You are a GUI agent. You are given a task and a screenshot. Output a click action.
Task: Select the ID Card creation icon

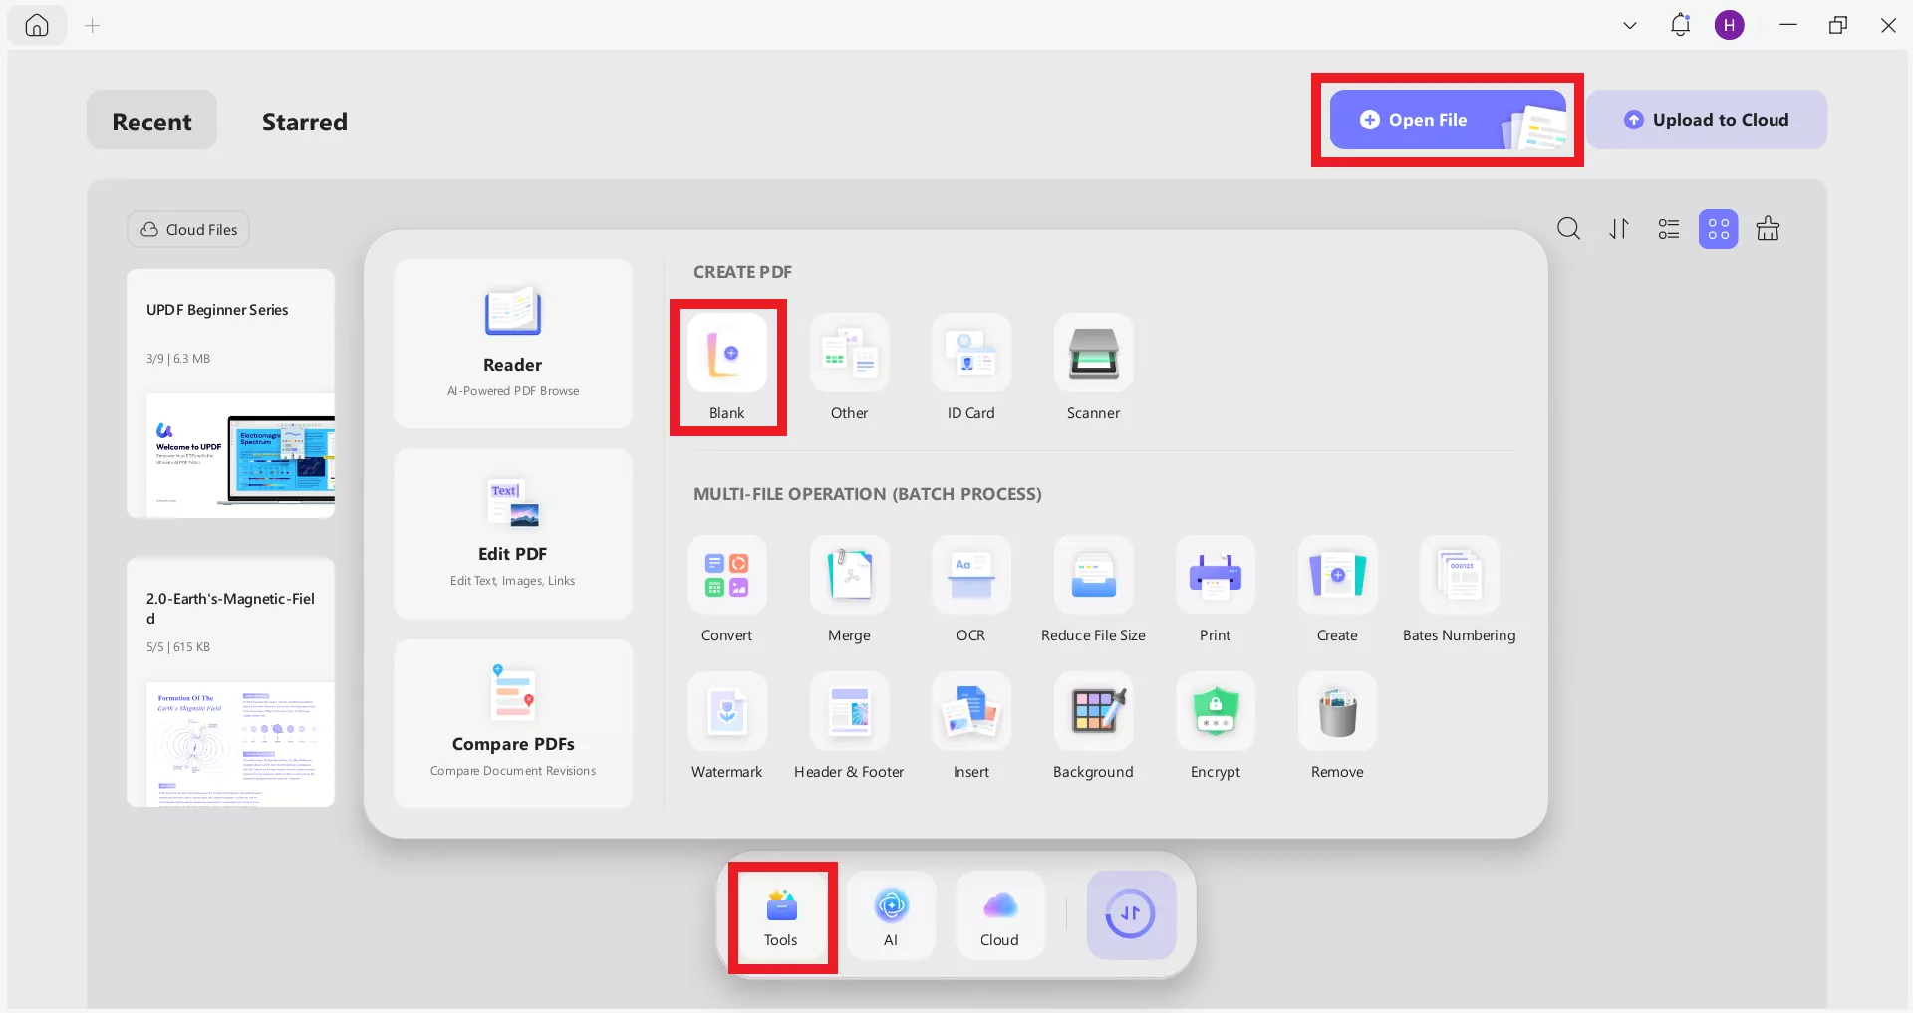970,355
